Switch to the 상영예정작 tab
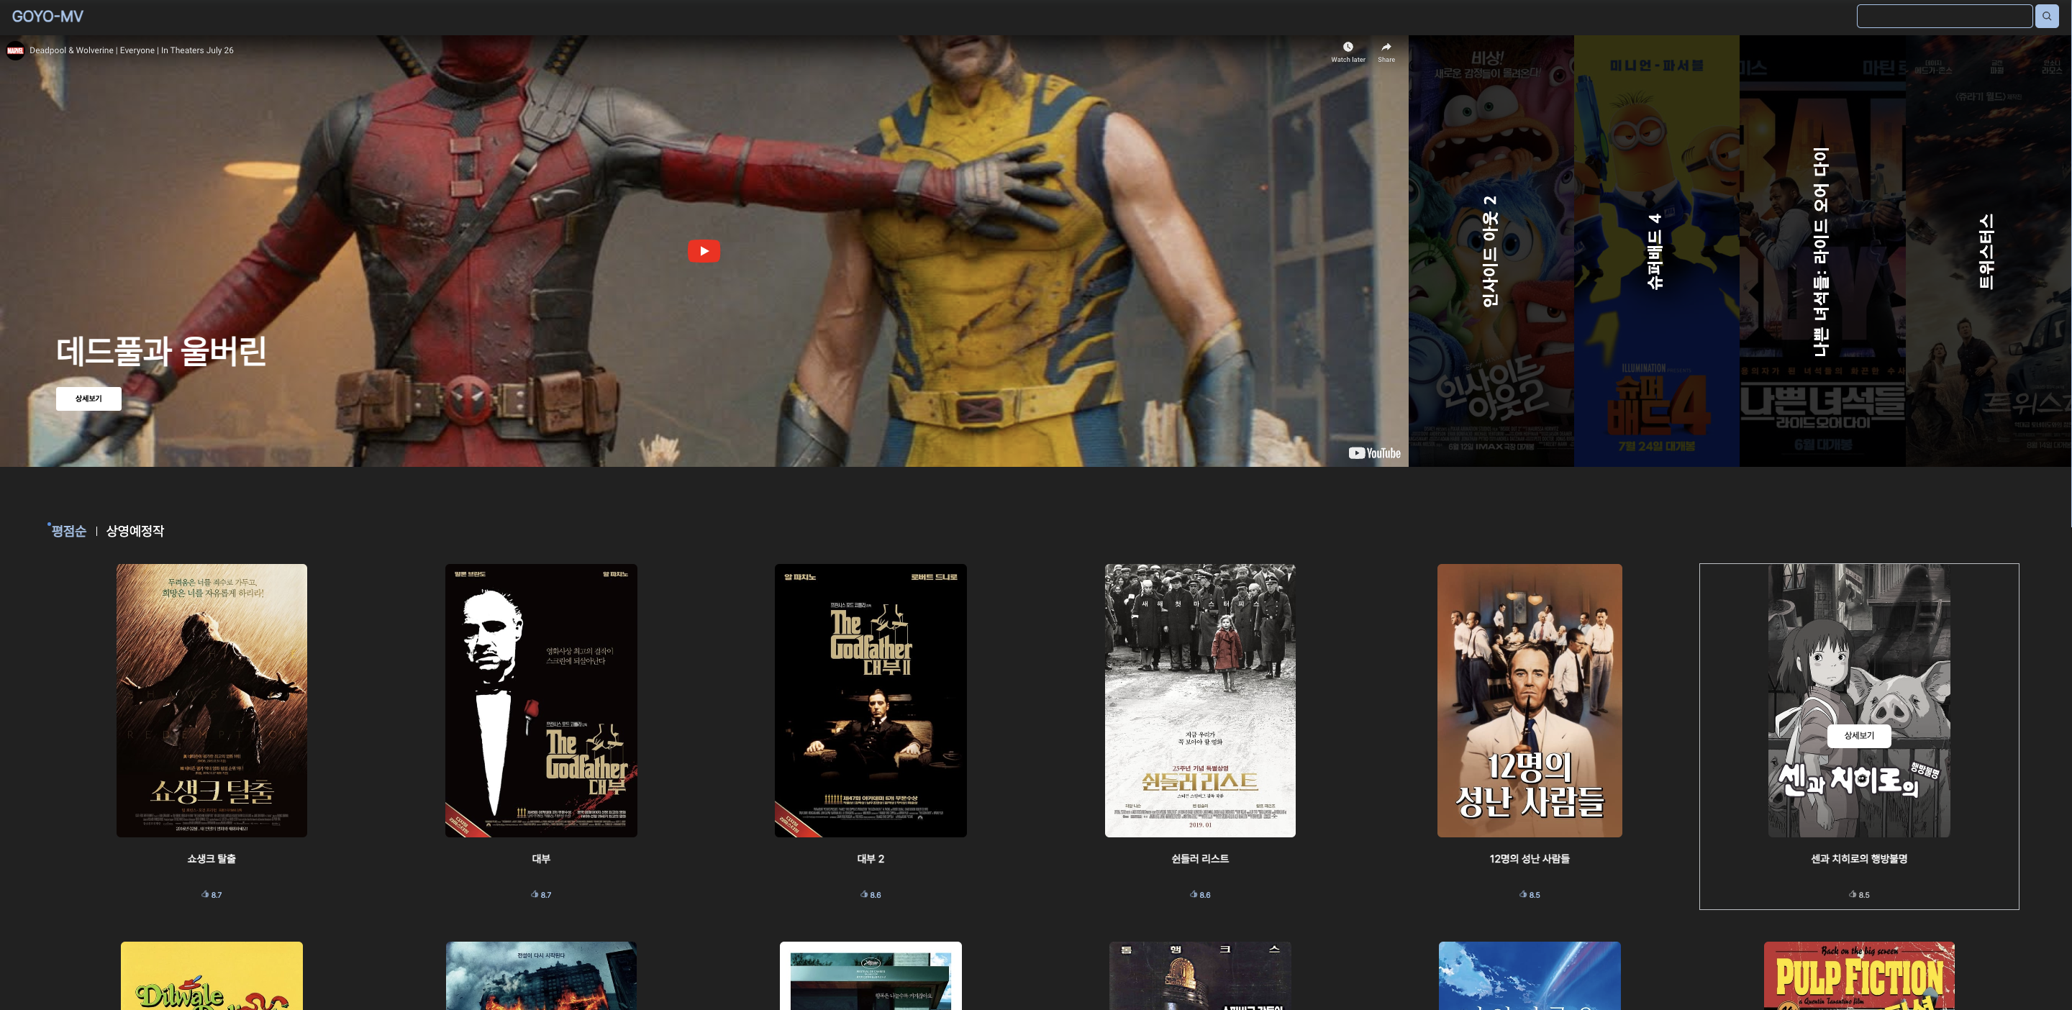 pos(135,531)
